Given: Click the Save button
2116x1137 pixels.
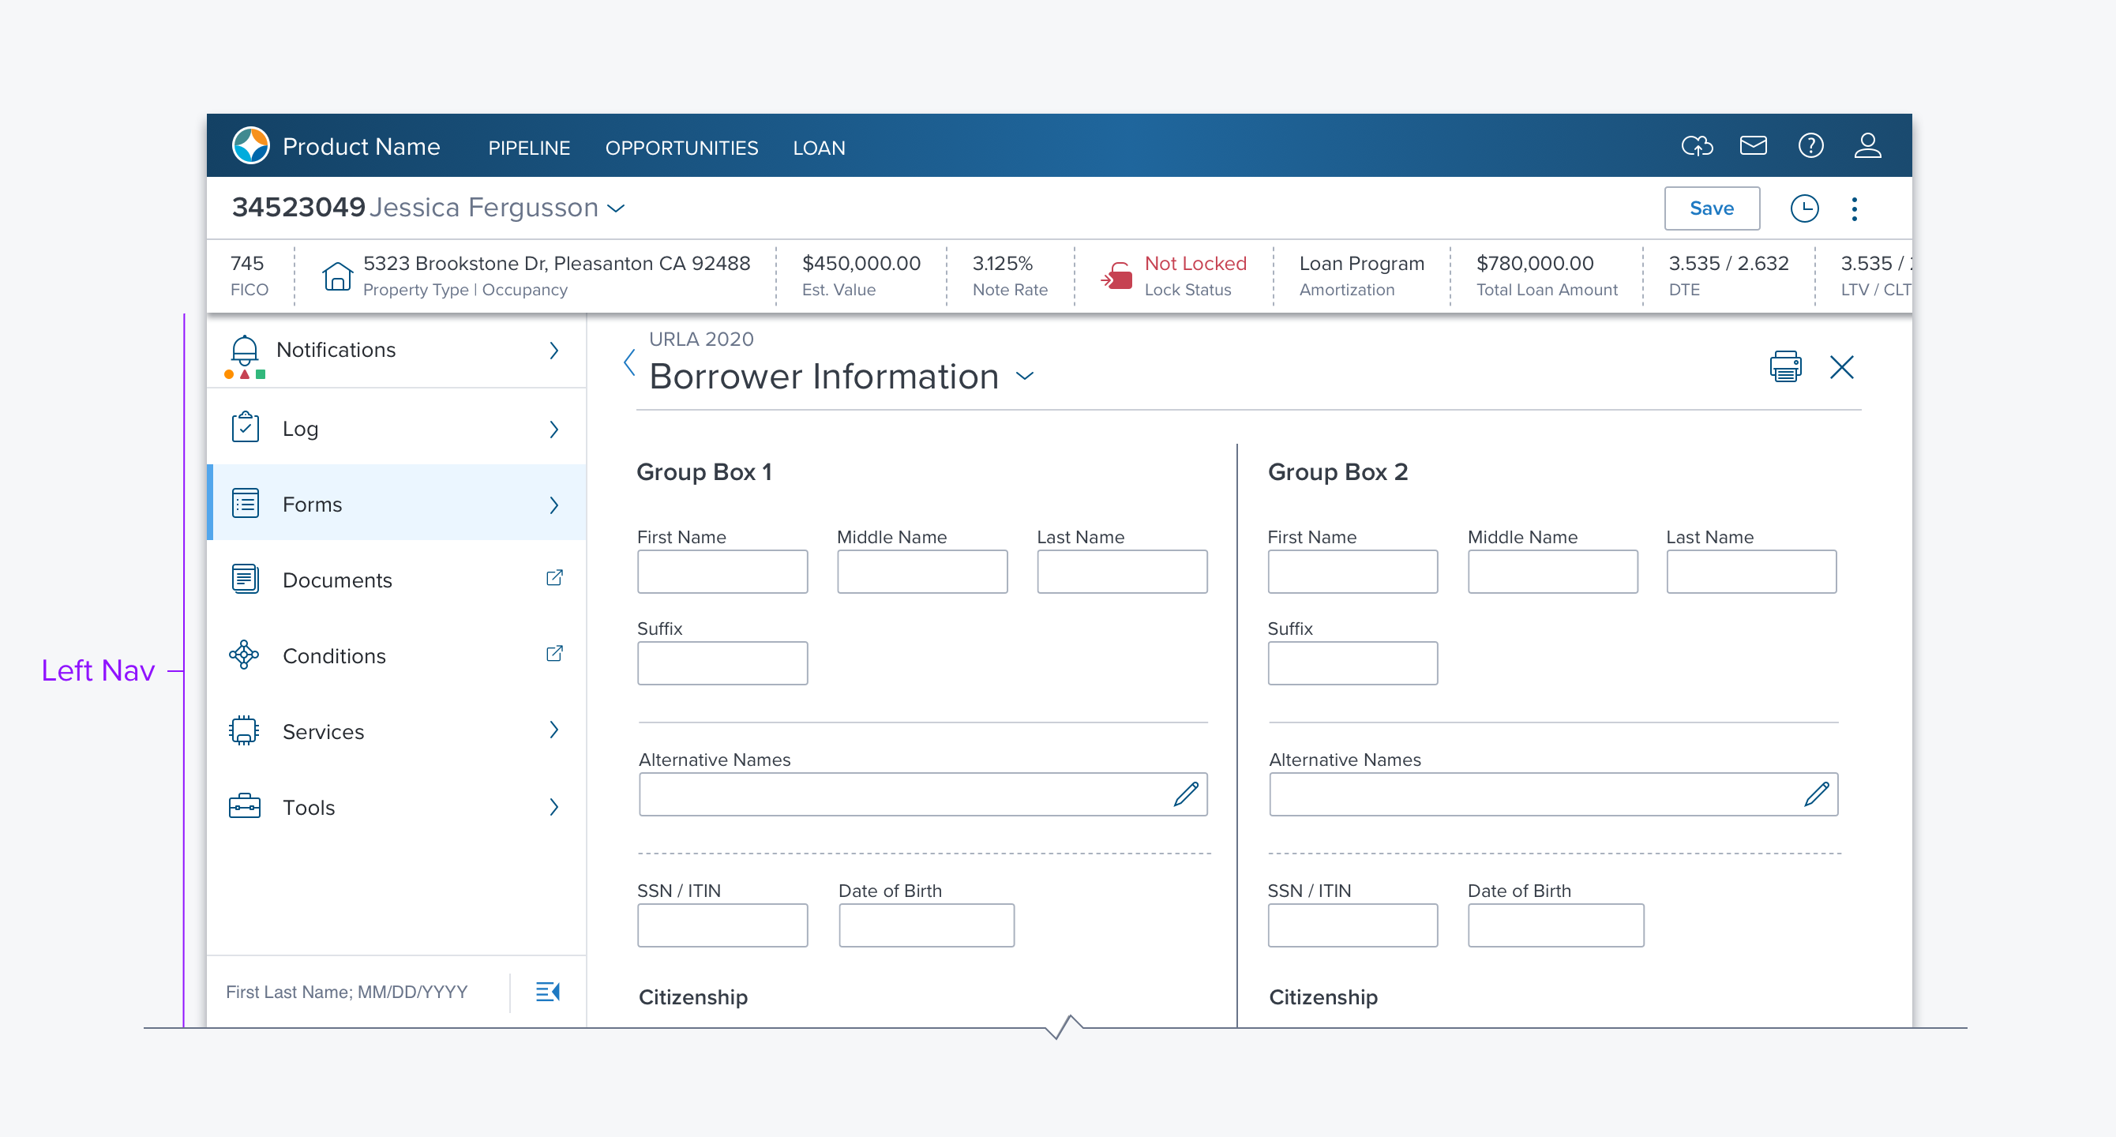Looking at the screenshot, I should pos(1711,208).
